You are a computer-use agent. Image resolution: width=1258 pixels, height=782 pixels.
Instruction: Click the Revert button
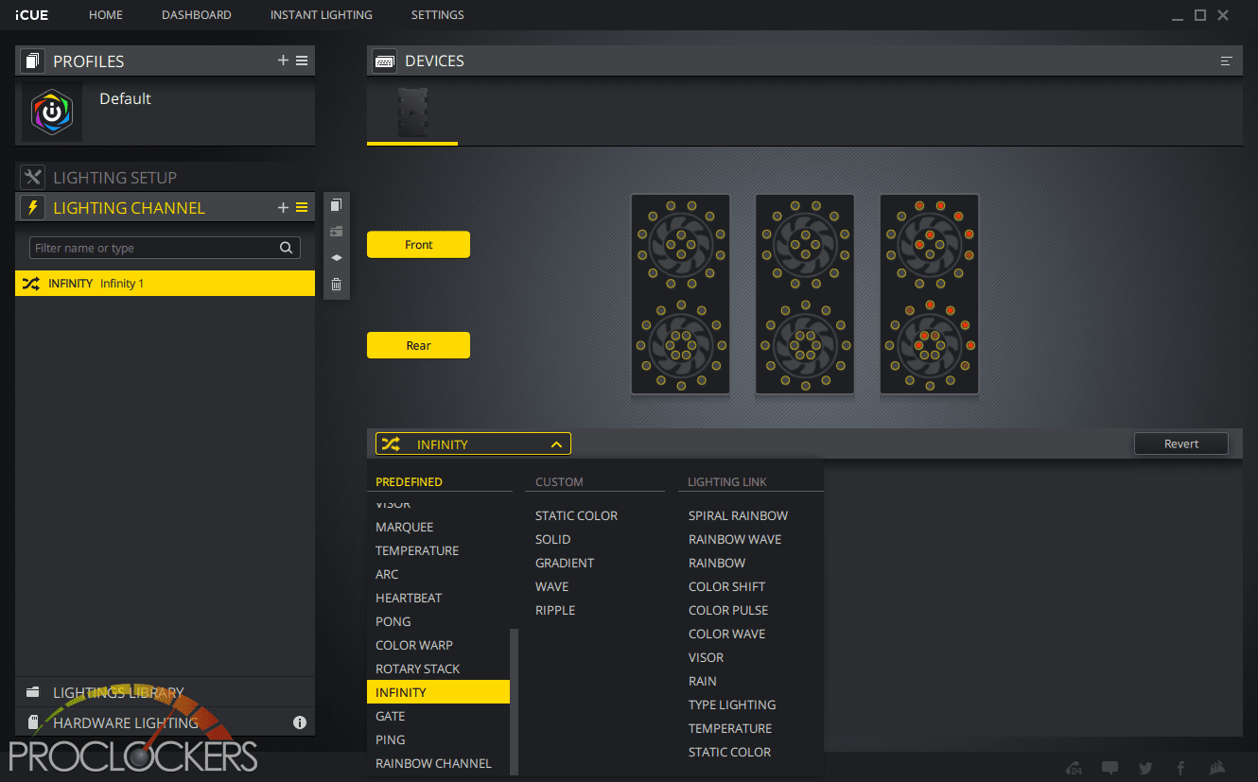coord(1181,443)
